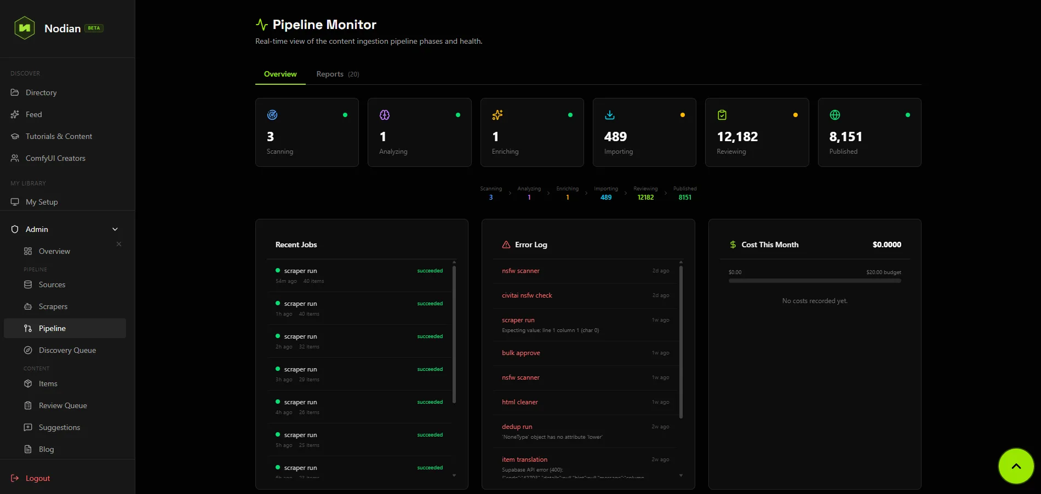Image resolution: width=1041 pixels, height=494 pixels.
Task: Click the $0.0000 cost total
Action: (886, 245)
